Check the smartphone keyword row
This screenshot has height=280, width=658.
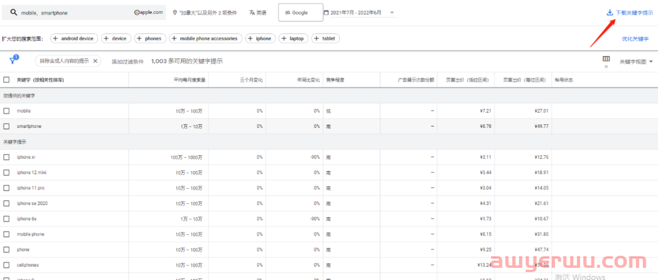pos(6,126)
